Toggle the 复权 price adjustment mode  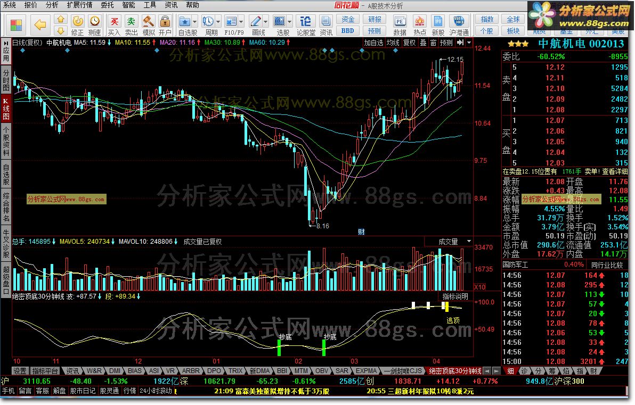(x=409, y=43)
